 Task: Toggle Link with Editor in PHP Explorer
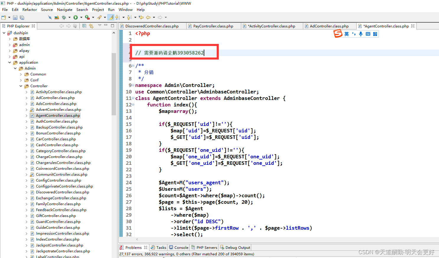pos(91,26)
